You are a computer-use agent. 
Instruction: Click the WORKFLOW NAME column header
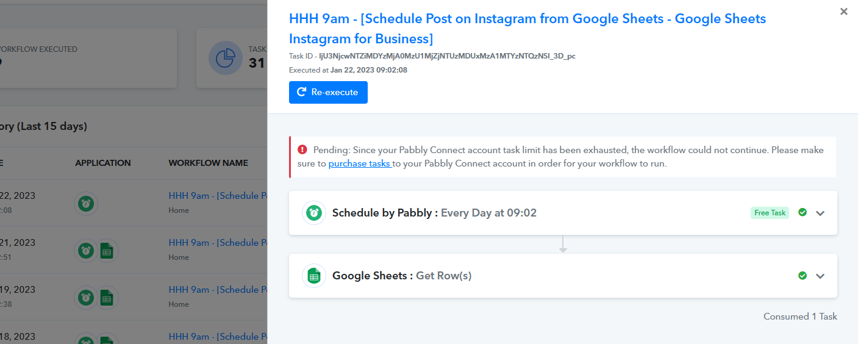[x=209, y=163]
